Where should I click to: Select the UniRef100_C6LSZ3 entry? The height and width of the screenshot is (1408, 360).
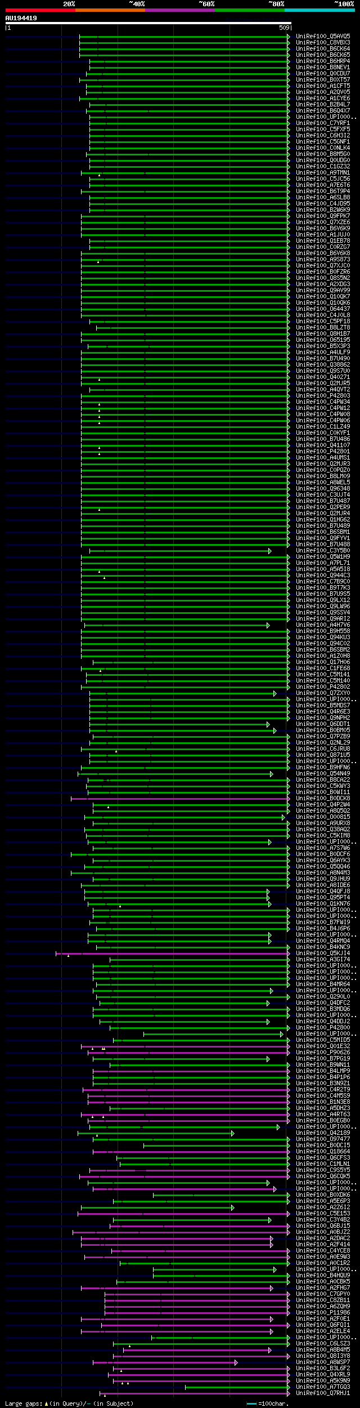[323, 1343]
